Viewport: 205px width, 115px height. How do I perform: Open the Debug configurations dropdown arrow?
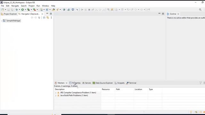(x=19, y=10)
